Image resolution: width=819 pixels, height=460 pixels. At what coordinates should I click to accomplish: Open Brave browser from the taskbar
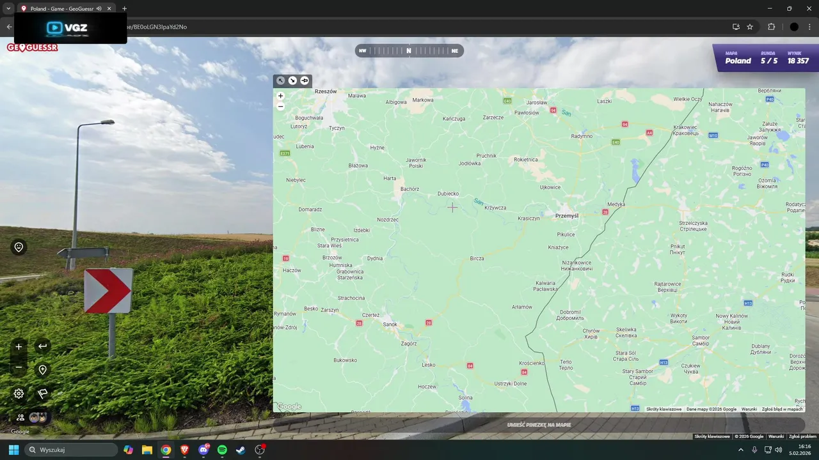pos(184,450)
